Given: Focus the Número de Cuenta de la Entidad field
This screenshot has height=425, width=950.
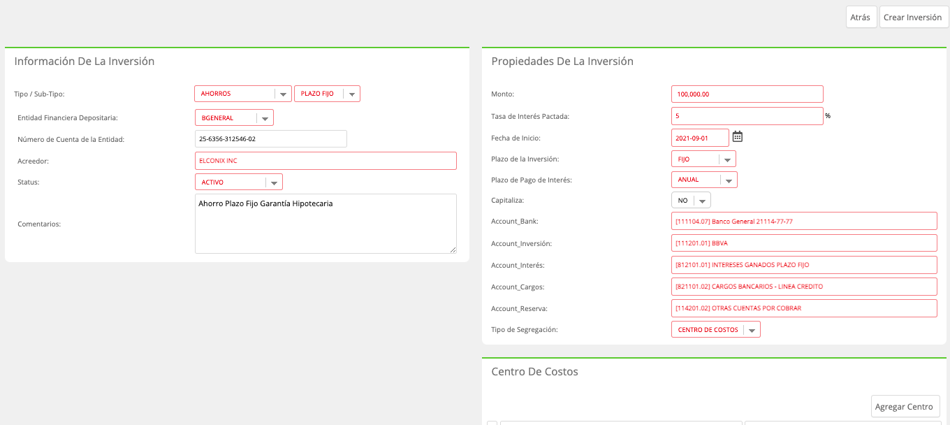Looking at the screenshot, I should [271, 139].
